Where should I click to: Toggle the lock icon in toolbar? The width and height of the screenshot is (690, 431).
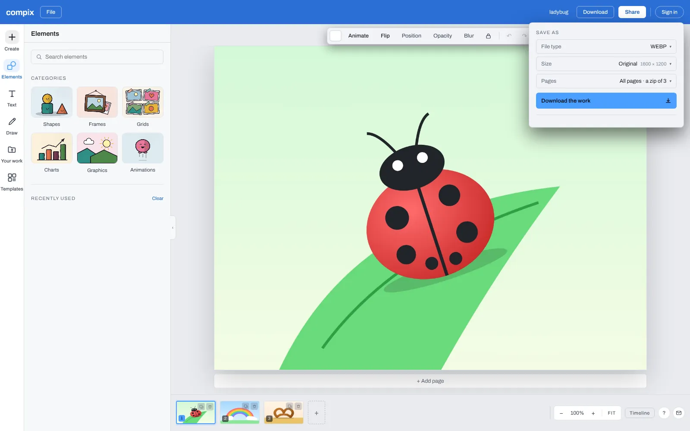(x=488, y=36)
